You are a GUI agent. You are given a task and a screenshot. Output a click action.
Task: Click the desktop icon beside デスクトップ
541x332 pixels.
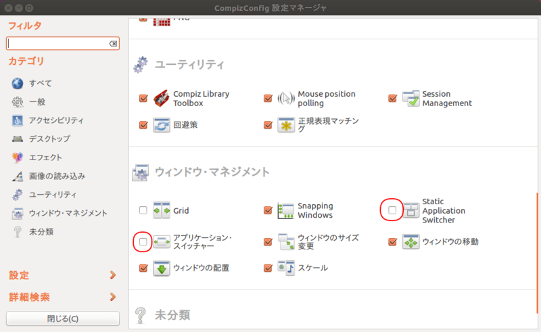tap(18, 139)
